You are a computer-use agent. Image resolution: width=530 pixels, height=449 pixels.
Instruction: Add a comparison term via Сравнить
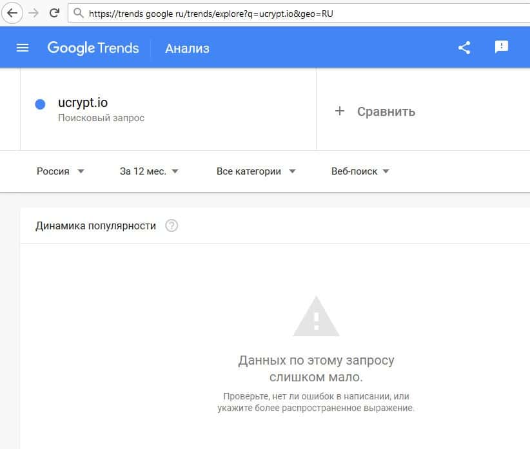pyautogui.click(x=375, y=111)
